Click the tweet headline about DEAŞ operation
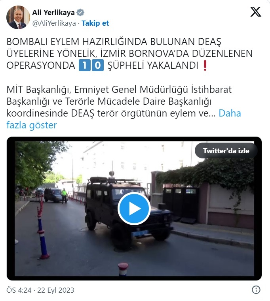Viewport: 270px width, 301px height. 129,54
